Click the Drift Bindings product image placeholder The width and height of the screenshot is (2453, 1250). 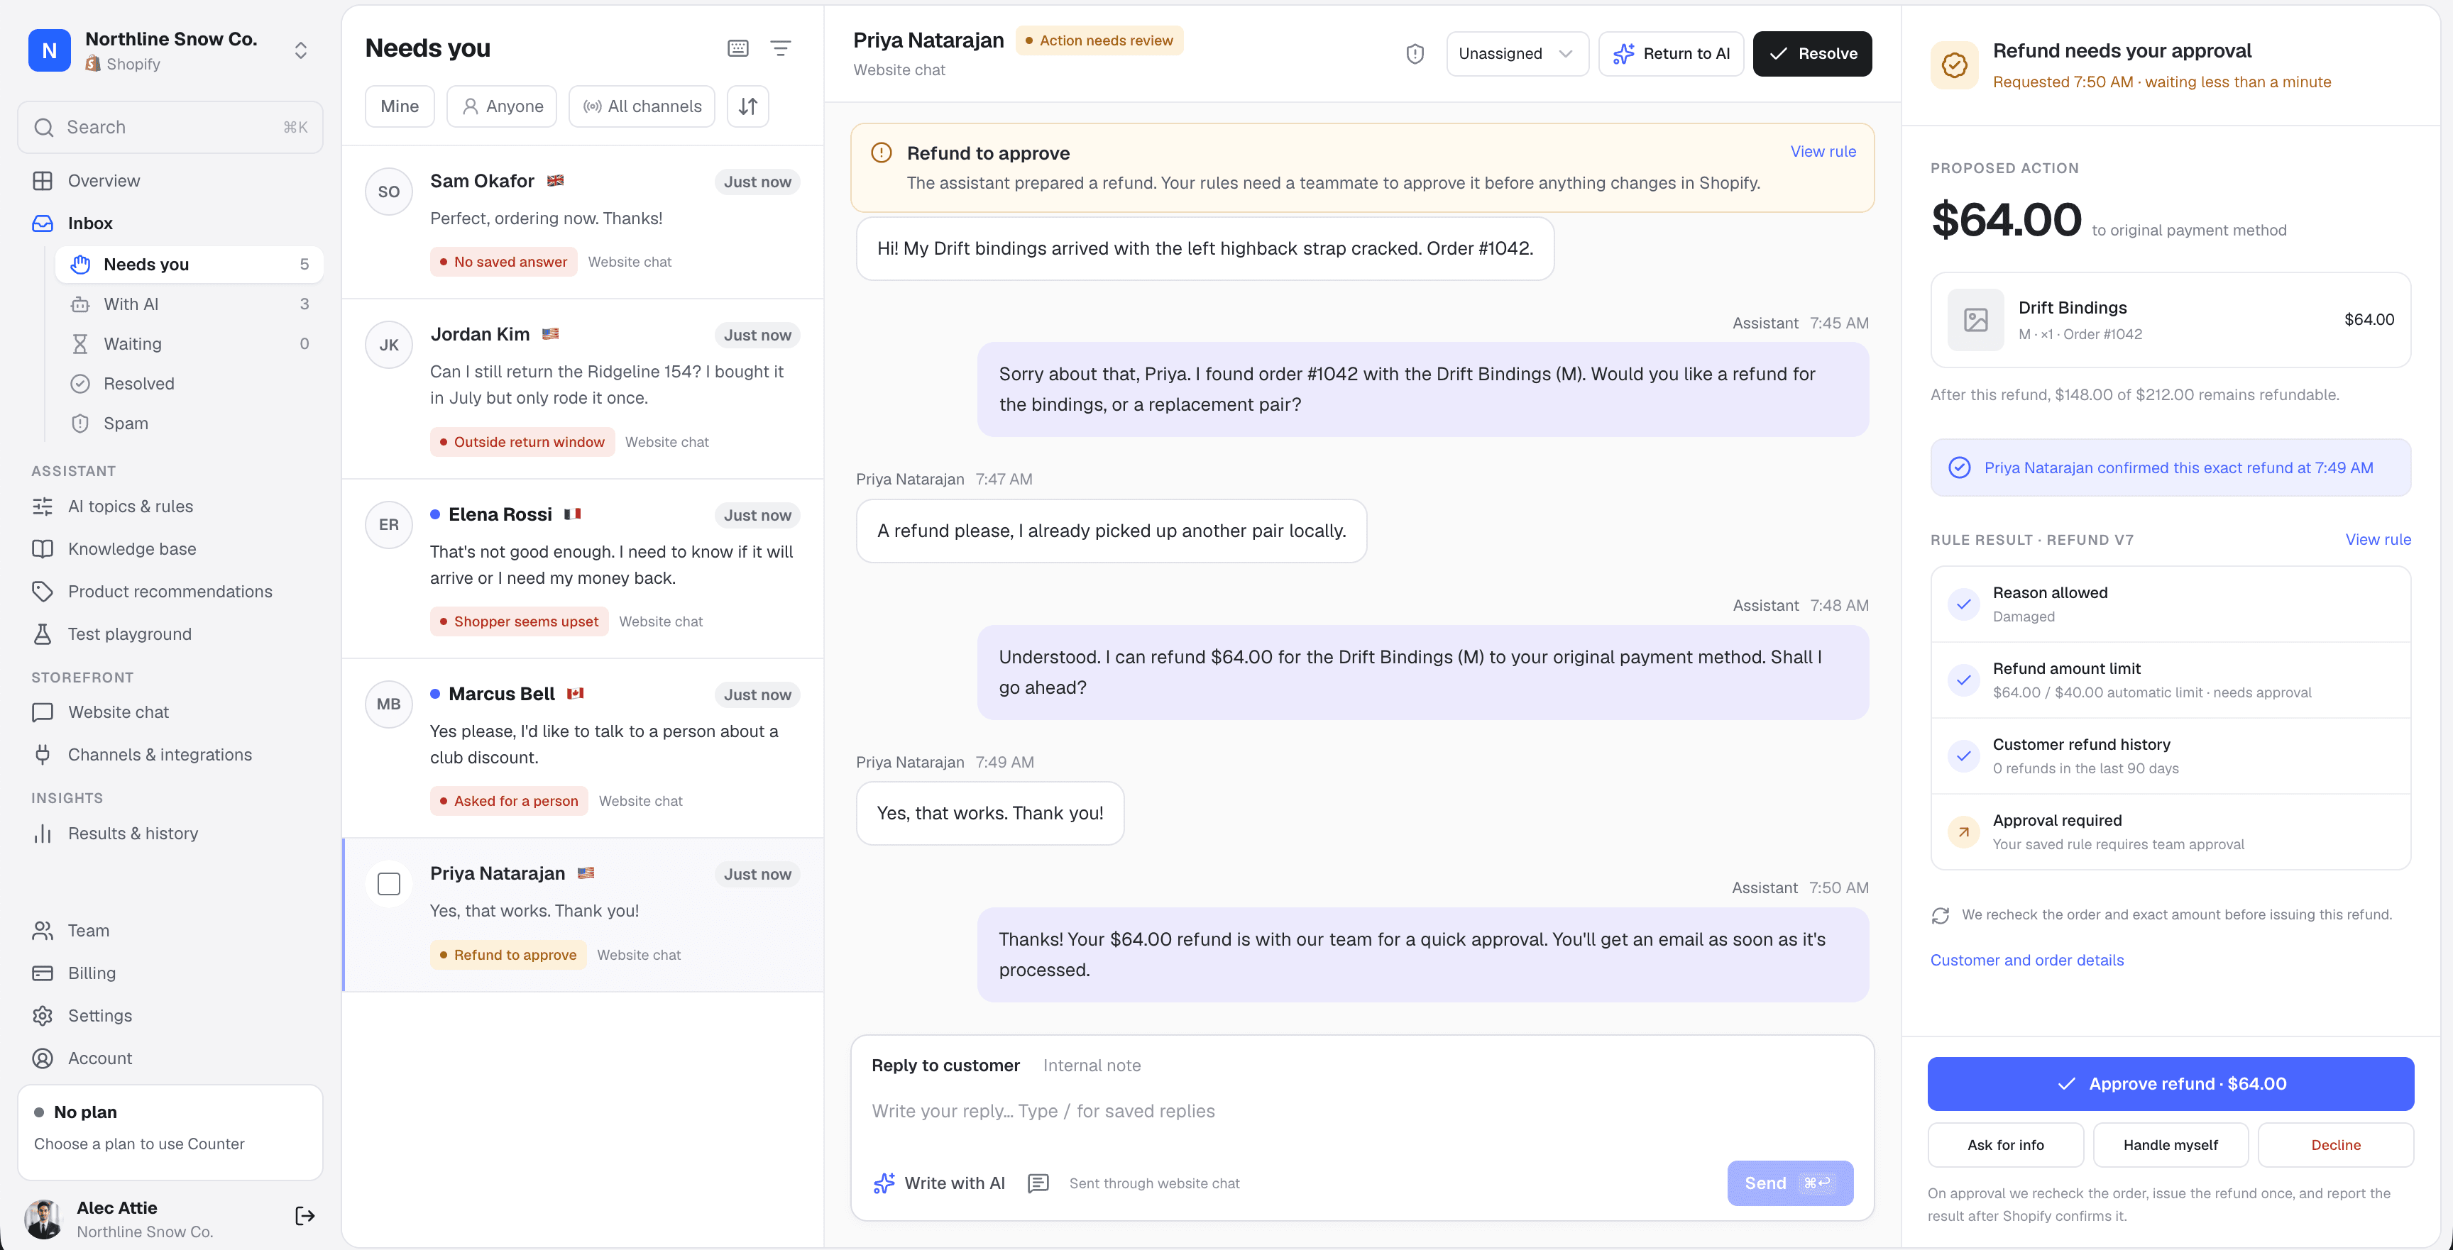(x=1975, y=320)
